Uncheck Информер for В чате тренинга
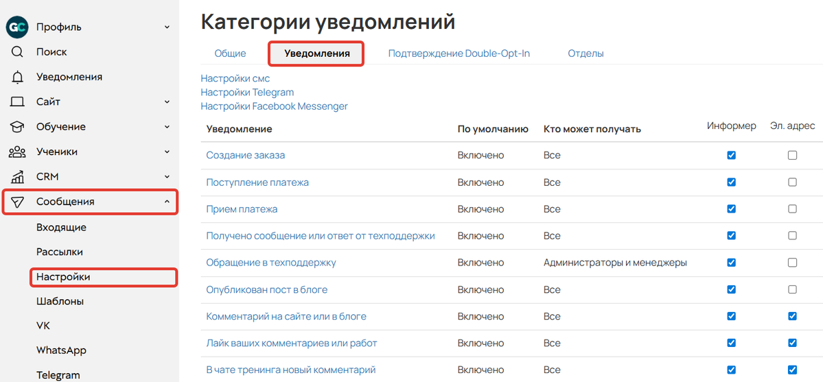823x382 pixels. (x=731, y=370)
